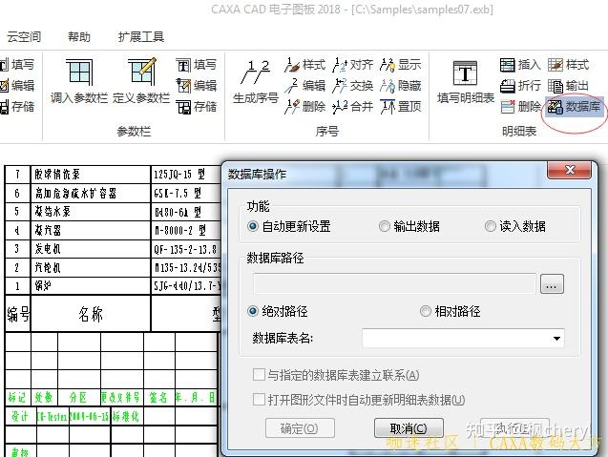
Task: Click the 名称 header cell in the drawing table
Action: [x=91, y=314]
